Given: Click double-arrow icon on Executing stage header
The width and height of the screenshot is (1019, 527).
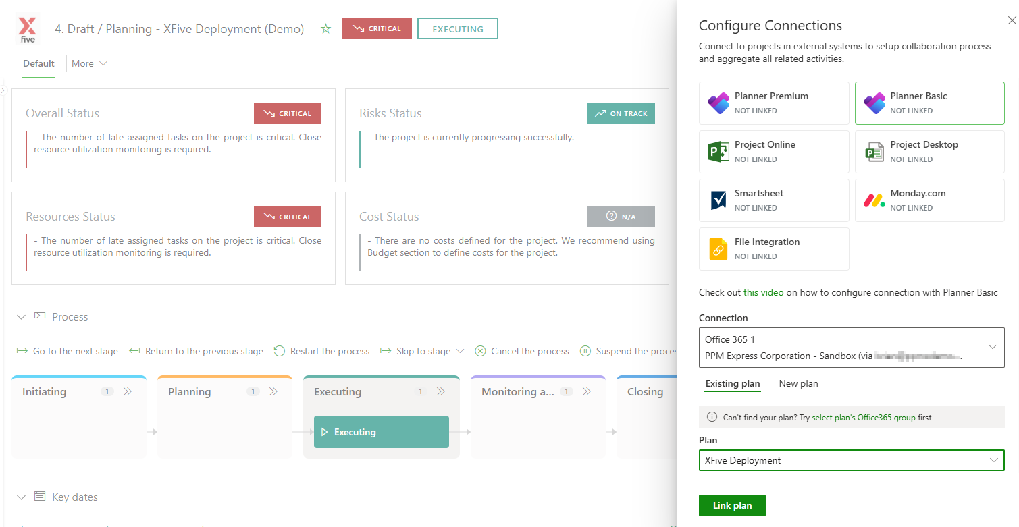Looking at the screenshot, I should (x=441, y=391).
